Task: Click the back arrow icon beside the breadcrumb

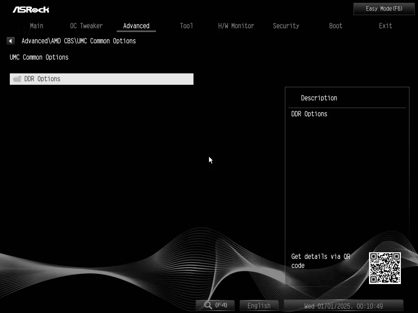Action: click(x=10, y=41)
